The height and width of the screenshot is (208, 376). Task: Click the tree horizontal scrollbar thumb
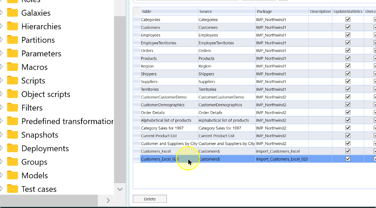[x=49, y=200]
